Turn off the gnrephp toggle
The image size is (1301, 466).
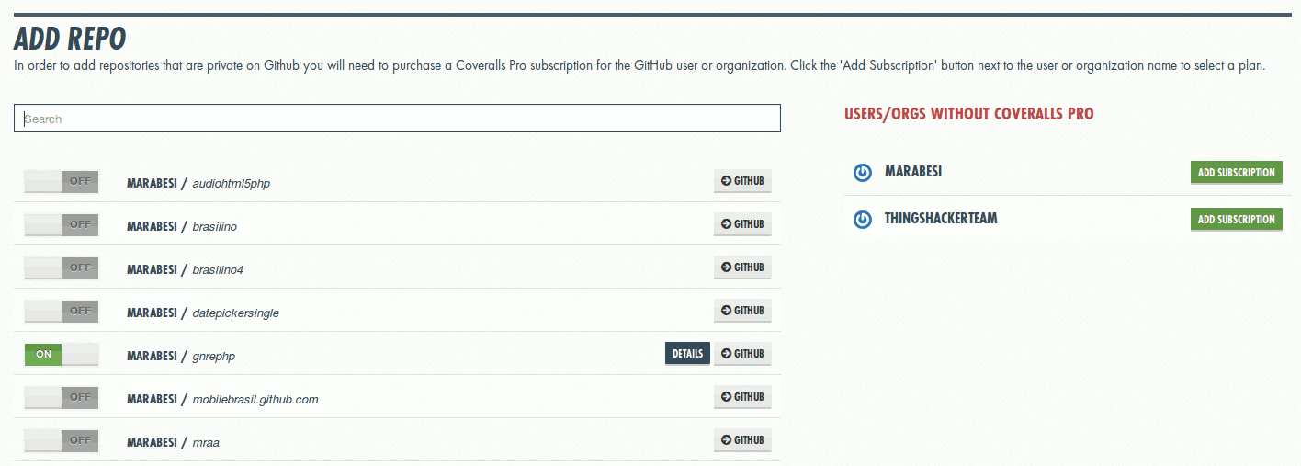tap(62, 354)
